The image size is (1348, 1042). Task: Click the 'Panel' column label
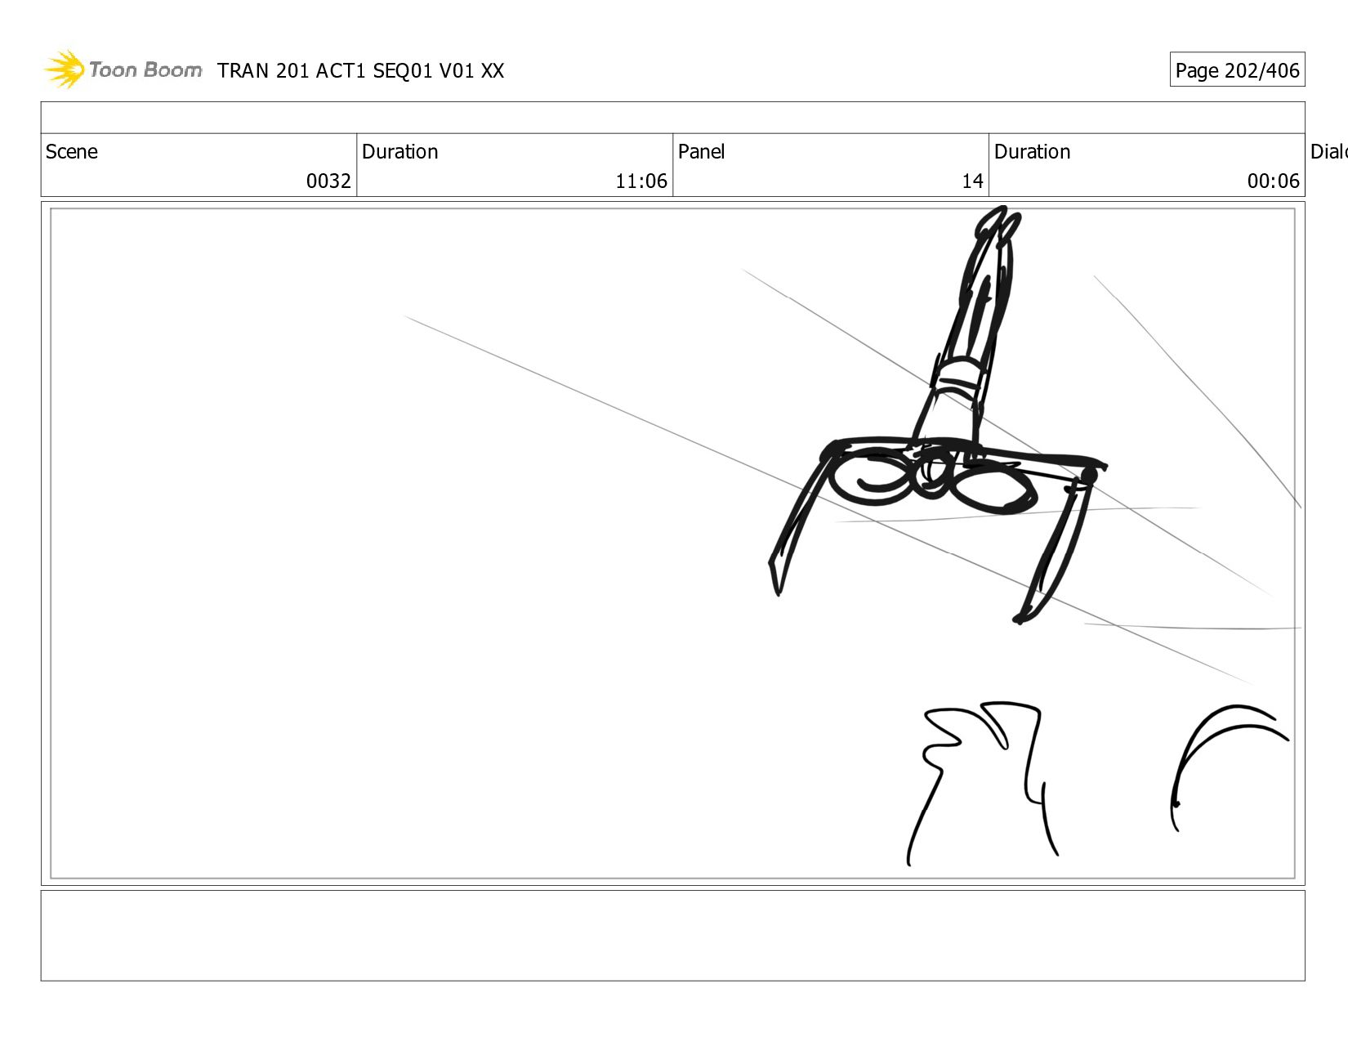coord(702,152)
